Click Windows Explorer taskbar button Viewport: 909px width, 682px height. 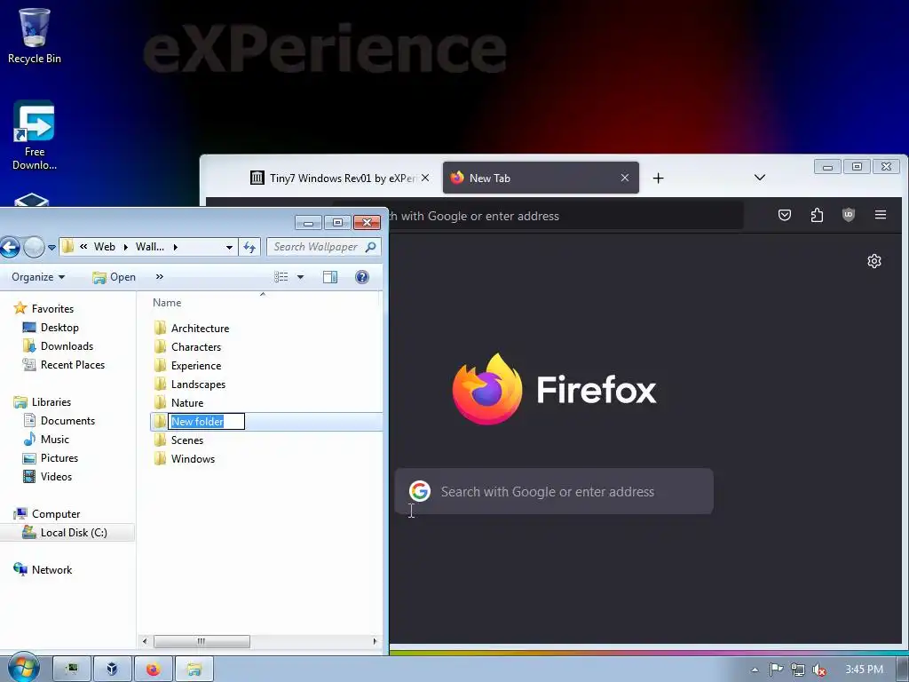tap(194, 670)
